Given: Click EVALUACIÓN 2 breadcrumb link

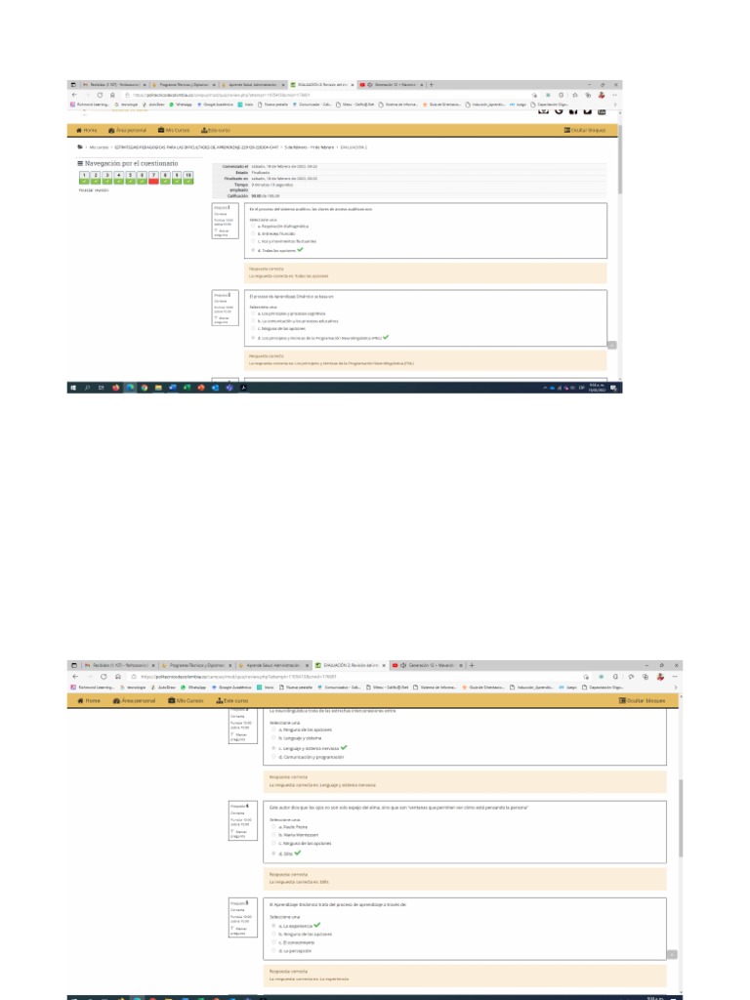Looking at the screenshot, I should 354,147.
